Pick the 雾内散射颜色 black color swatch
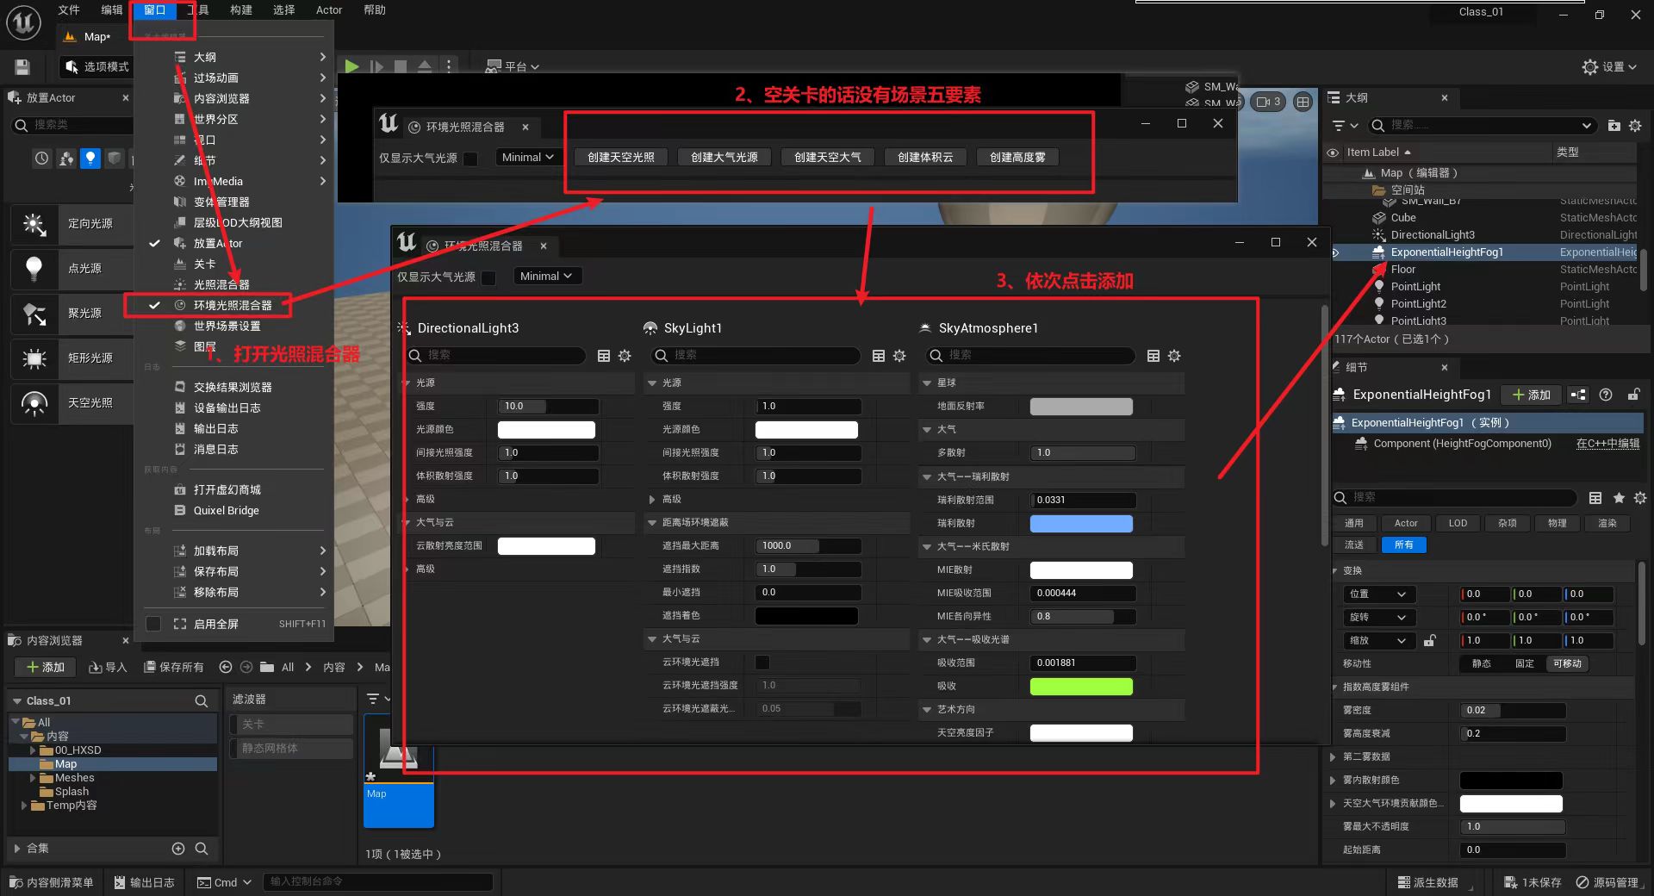The height and width of the screenshot is (896, 1654). coord(1511,780)
